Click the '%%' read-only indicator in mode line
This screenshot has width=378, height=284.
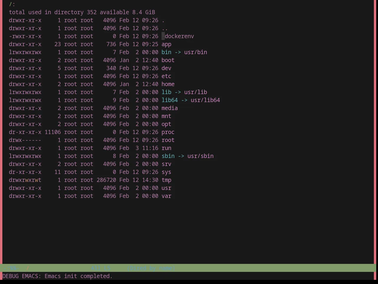(x=13, y=268)
